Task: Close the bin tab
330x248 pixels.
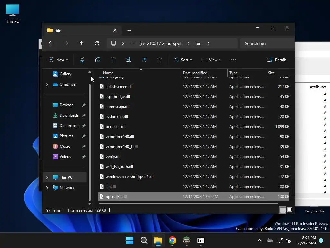Action: (x=115, y=30)
